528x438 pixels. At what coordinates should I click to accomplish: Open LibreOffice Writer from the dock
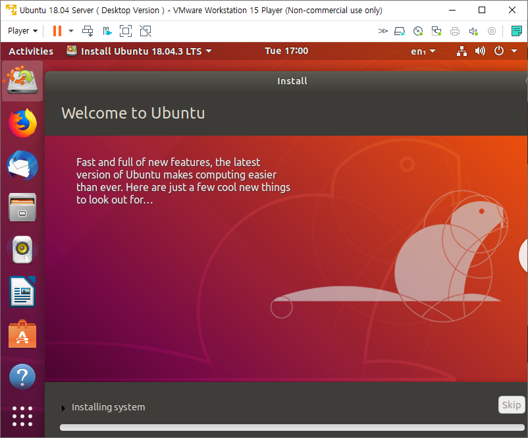pos(22,292)
